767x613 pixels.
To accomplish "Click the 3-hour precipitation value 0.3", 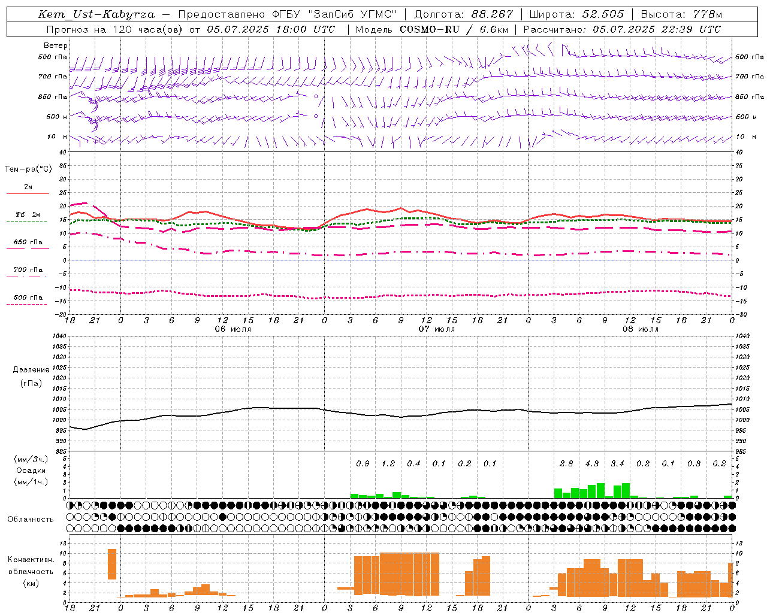I will [x=694, y=464].
